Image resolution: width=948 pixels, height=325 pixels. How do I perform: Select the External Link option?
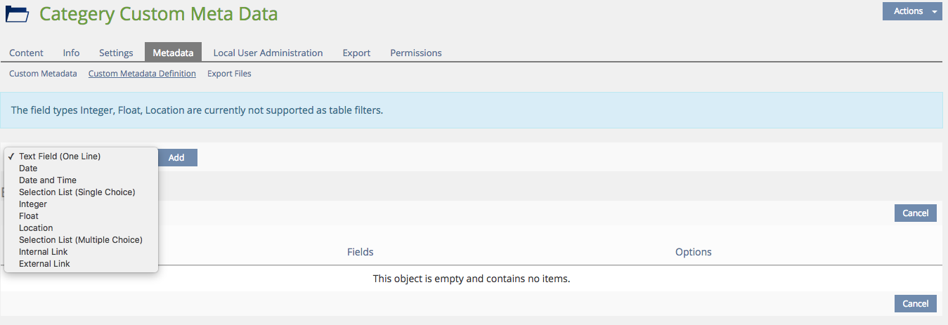pyautogui.click(x=44, y=264)
